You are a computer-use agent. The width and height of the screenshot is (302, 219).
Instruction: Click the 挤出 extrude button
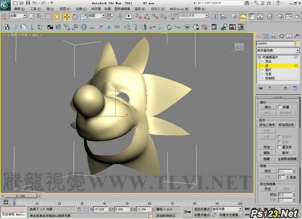pos(268,189)
